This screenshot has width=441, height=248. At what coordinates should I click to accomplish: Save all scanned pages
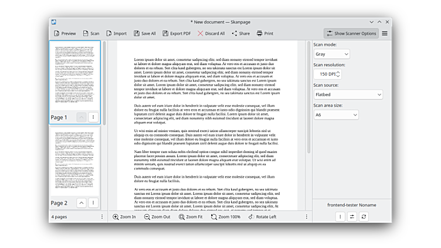pyautogui.click(x=145, y=33)
